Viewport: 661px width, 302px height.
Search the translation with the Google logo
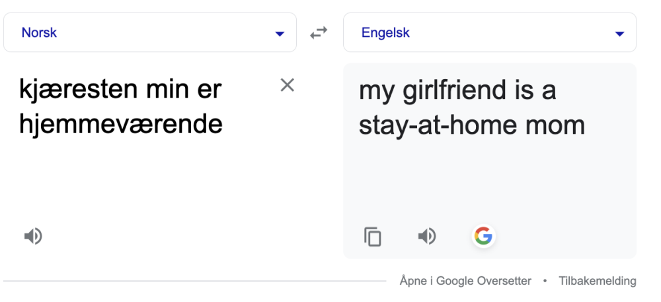coord(484,236)
